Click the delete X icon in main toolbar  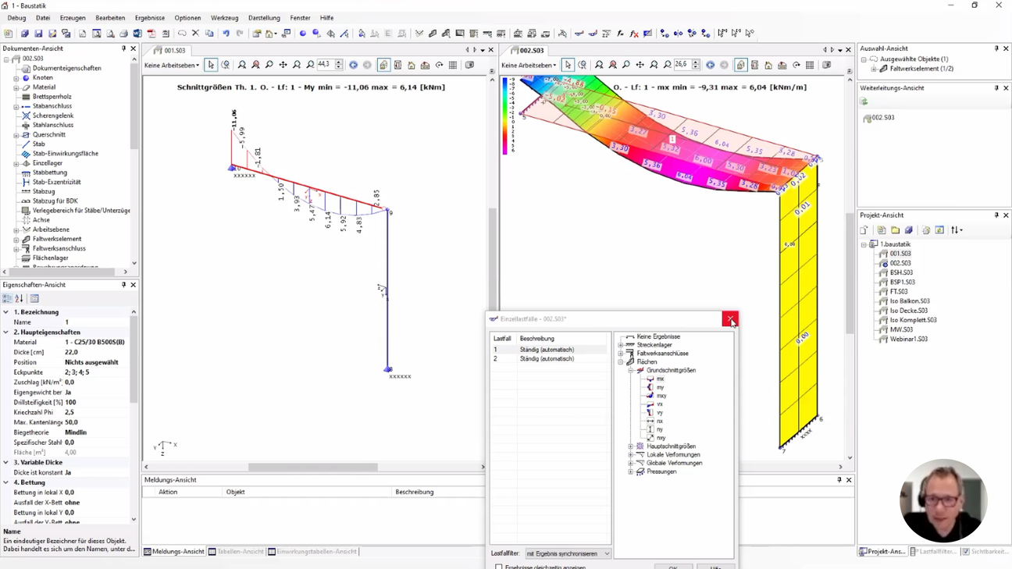tap(195, 34)
